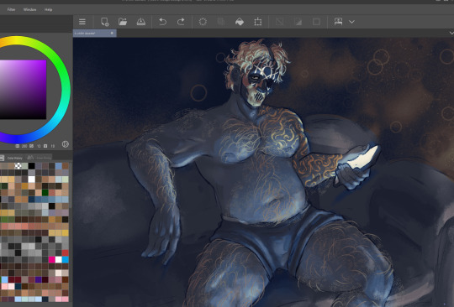Click the dotted circle Clear icon
Screen dimensions: 454x307
coord(203,22)
